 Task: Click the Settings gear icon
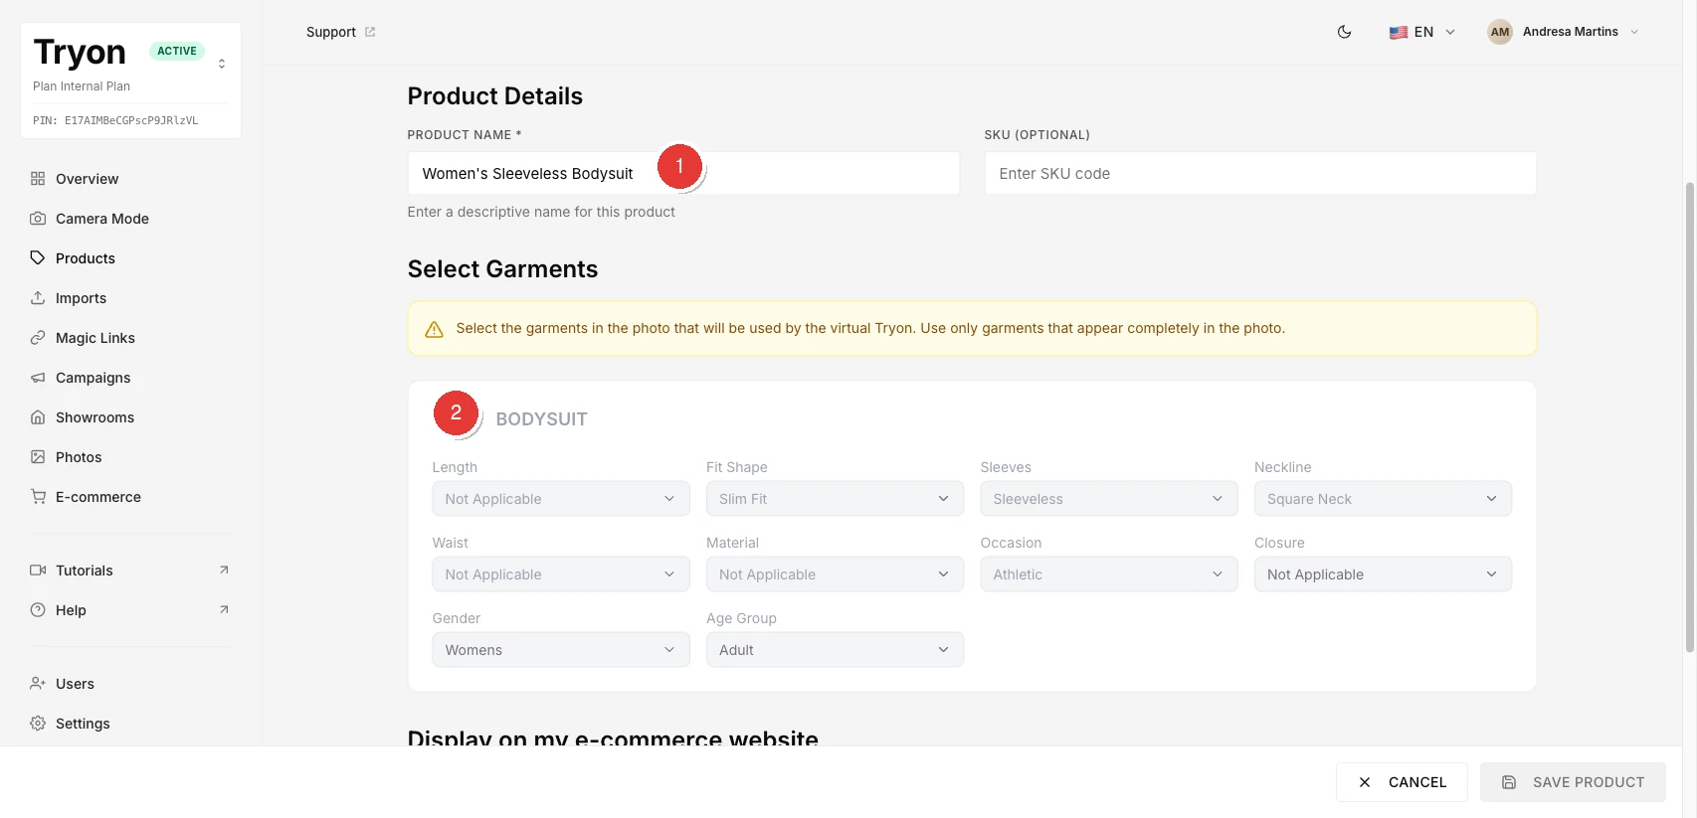coord(38,724)
